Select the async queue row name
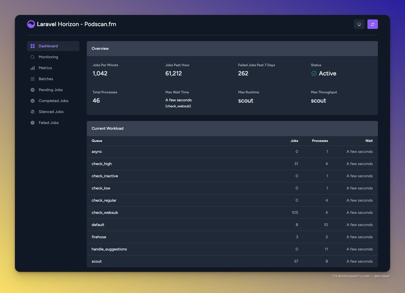Image resolution: width=405 pixels, height=293 pixels. [x=97, y=152]
